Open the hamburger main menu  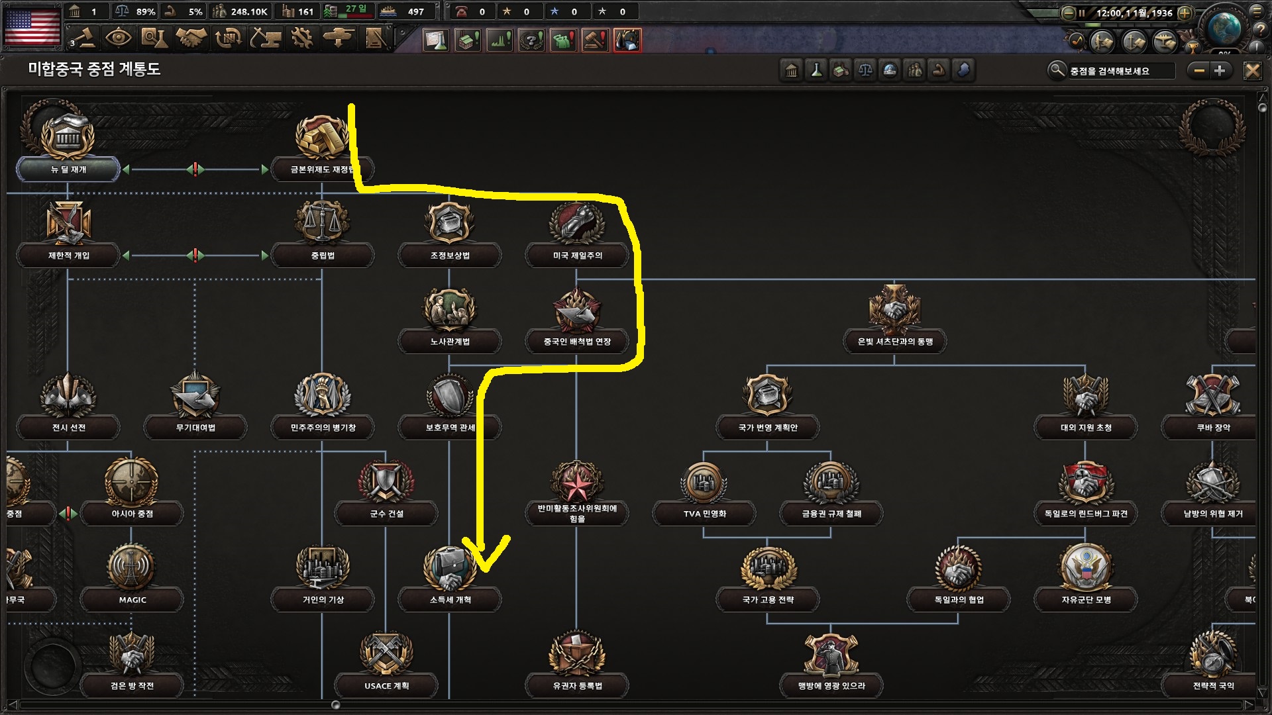(x=1256, y=11)
